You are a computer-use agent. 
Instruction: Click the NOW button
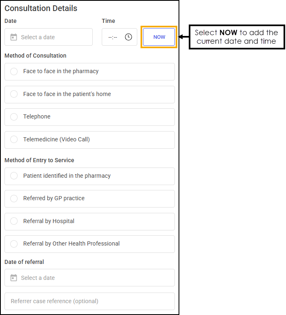click(159, 37)
